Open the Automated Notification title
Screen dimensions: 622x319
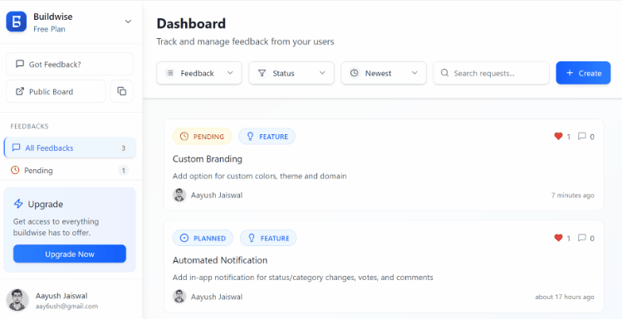220,260
